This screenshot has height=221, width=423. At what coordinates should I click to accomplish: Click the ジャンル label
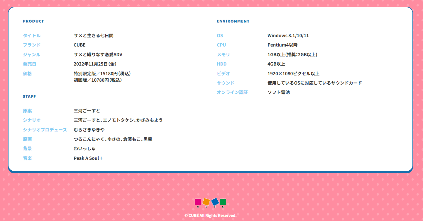point(32,54)
